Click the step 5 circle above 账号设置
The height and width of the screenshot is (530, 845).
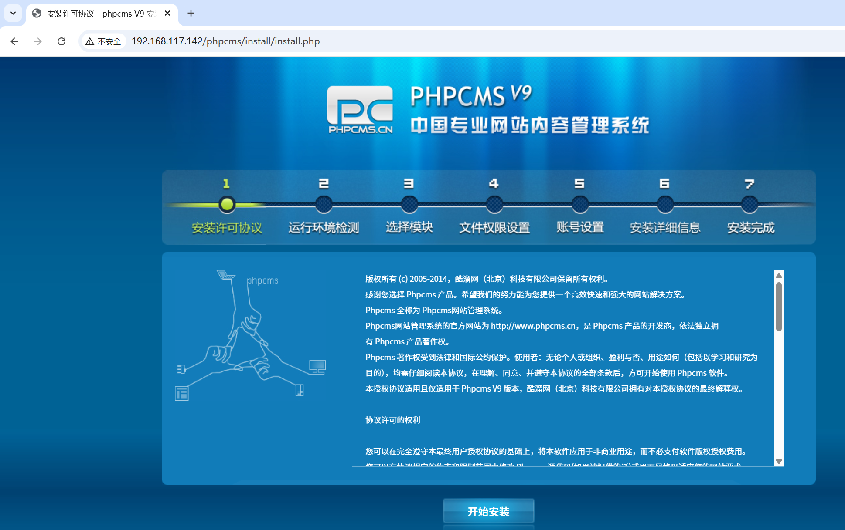(580, 204)
